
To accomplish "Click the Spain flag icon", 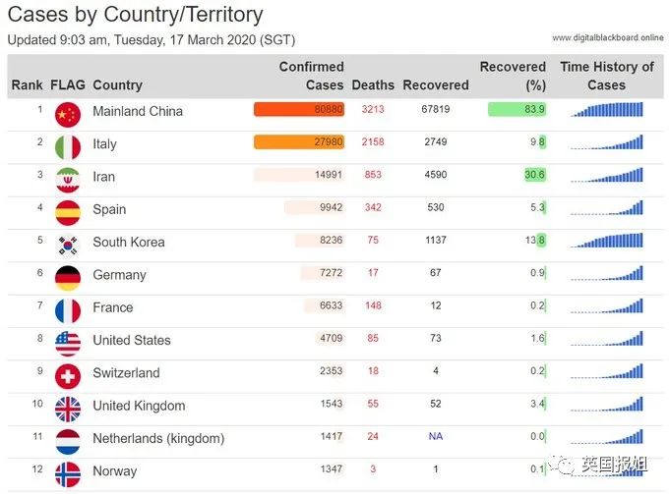I will click(x=68, y=212).
